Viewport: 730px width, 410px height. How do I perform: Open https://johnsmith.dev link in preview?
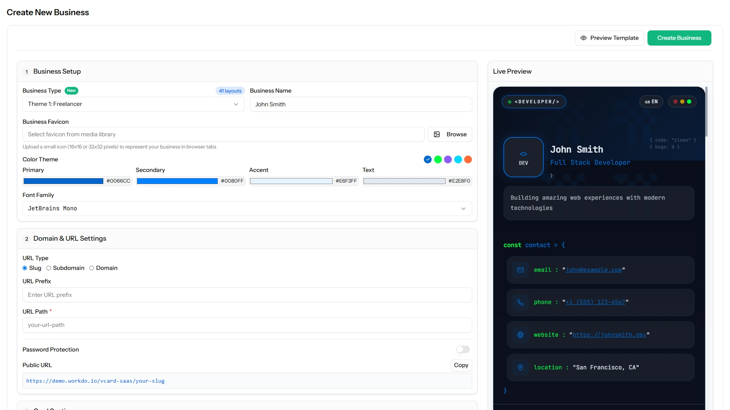(609, 335)
